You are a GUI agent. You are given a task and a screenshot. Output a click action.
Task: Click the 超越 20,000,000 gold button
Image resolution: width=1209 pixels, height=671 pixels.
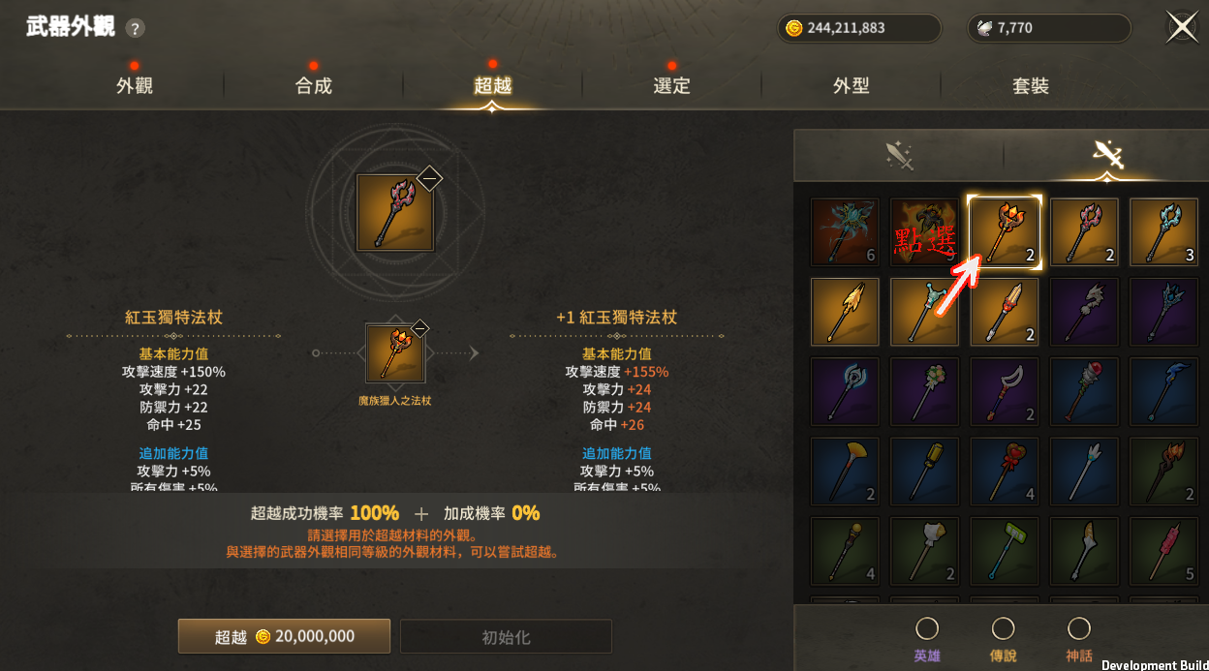(284, 636)
